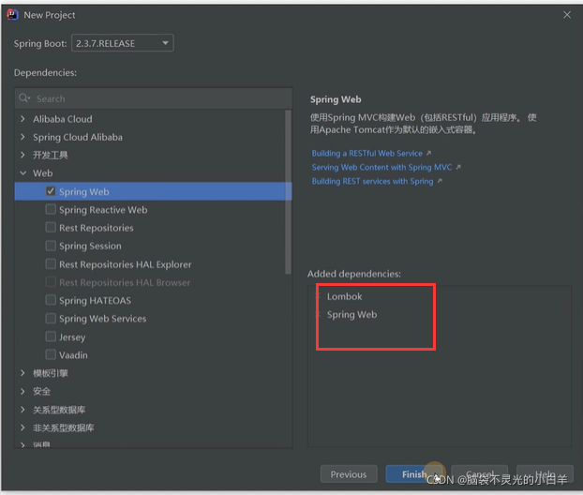
Task: Check the Rest Repositories checkbox
Action: pos(51,227)
